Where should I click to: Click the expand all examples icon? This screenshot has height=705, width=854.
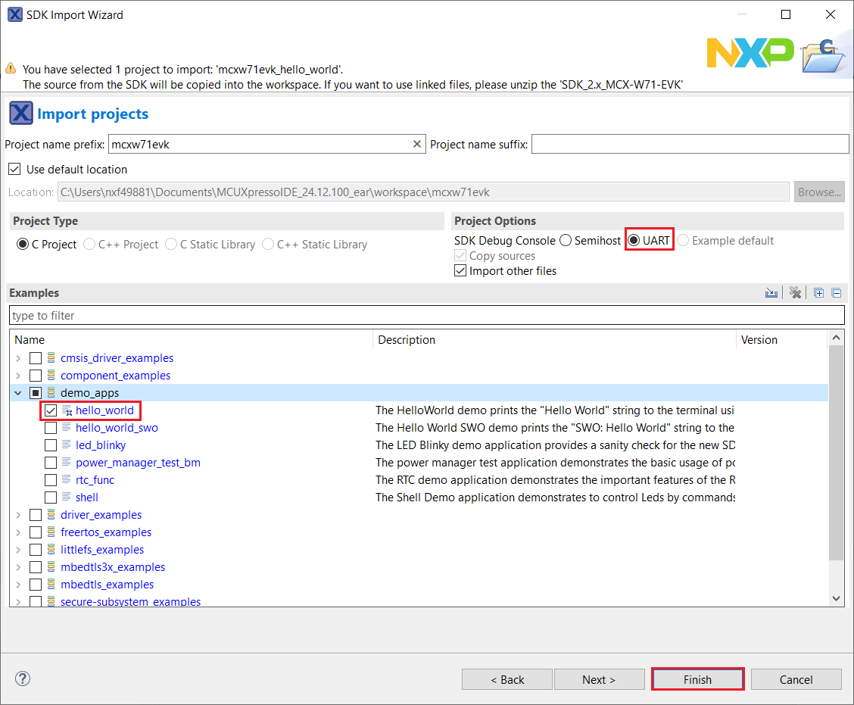coord(819,293)
